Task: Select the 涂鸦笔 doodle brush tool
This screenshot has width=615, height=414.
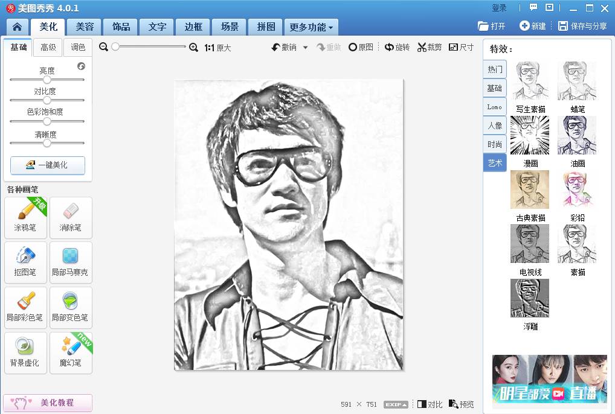Action: [x=25, y=217]
